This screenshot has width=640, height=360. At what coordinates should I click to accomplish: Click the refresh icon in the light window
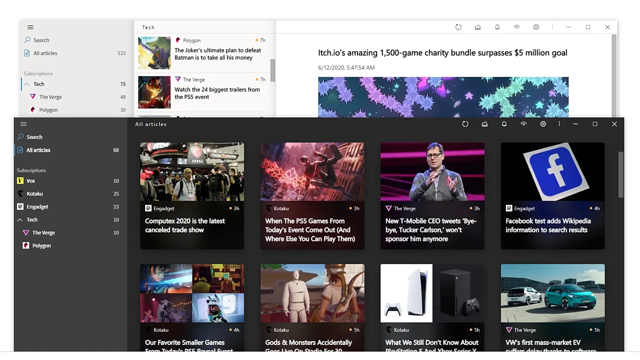(458, 27)
